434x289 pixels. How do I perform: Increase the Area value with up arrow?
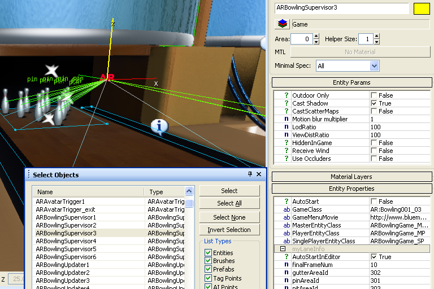[x=316, y=36]
